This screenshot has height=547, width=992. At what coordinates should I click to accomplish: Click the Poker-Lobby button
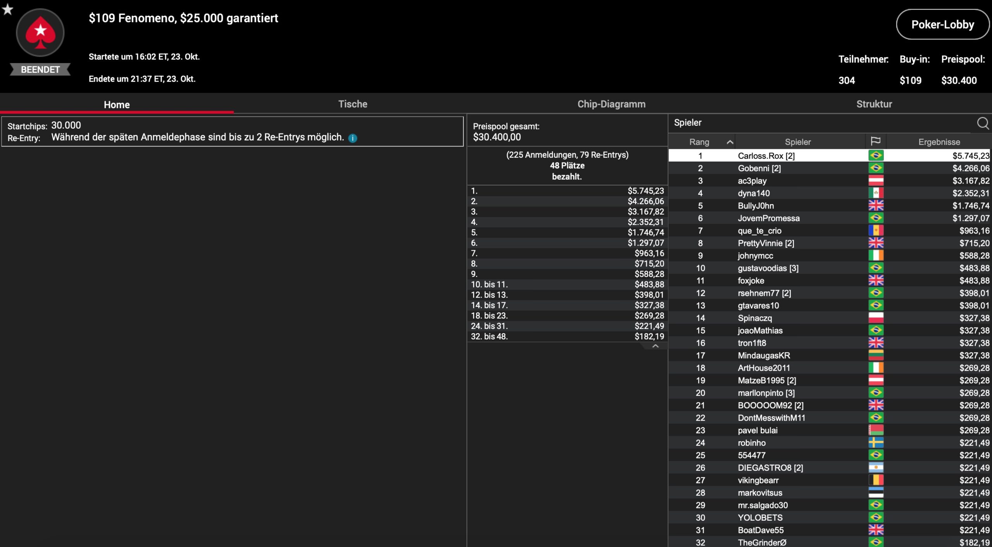942,25
